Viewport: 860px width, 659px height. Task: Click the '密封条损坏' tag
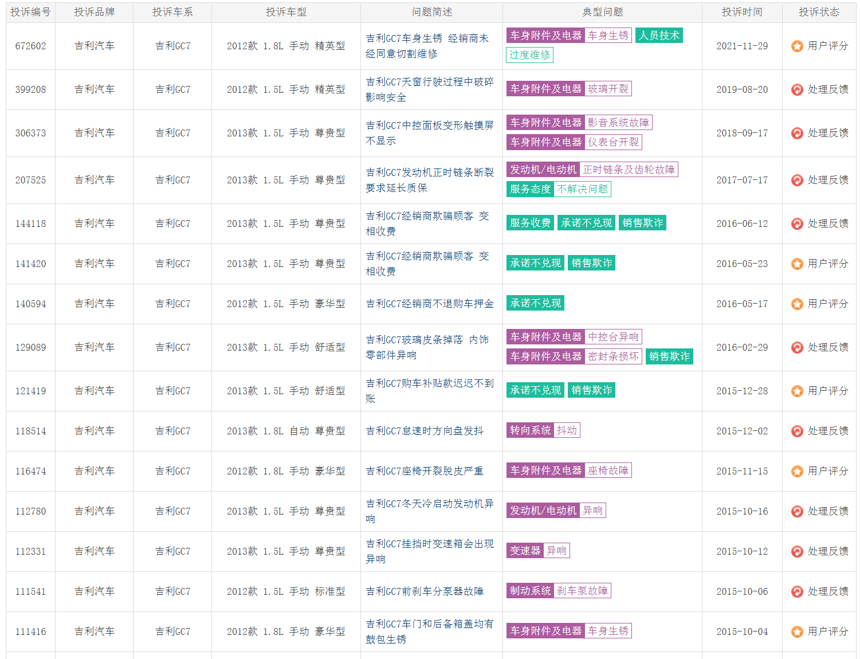coord(614,356)
